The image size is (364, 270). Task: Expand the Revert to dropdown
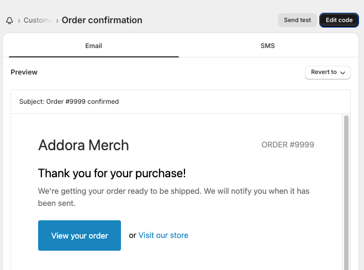327,72
